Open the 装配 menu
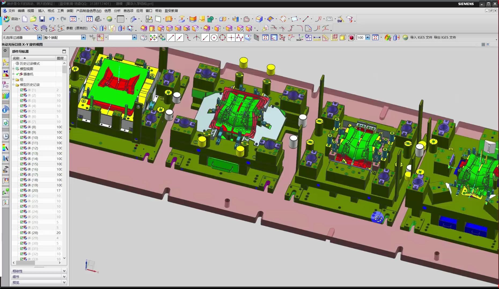This screenshot has width=499, height=289. (70, 11)
